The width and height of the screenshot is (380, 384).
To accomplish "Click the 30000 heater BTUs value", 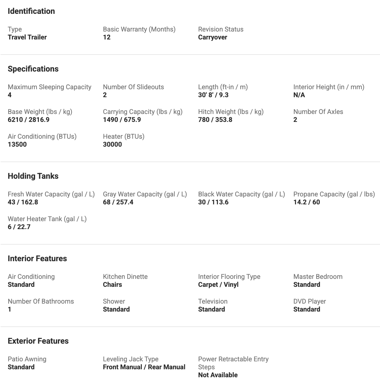I will pos(112,144).
